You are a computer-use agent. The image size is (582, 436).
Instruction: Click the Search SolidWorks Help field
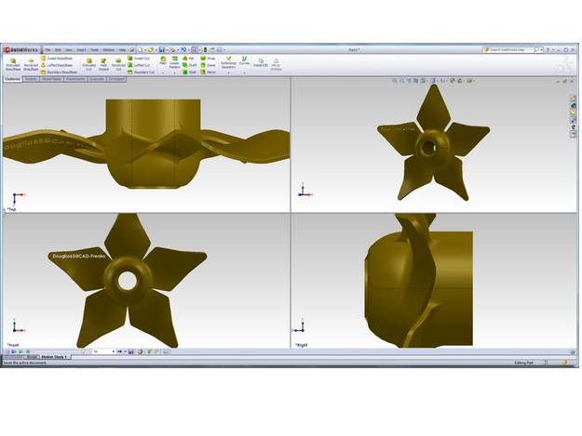[x=511, y=49]
